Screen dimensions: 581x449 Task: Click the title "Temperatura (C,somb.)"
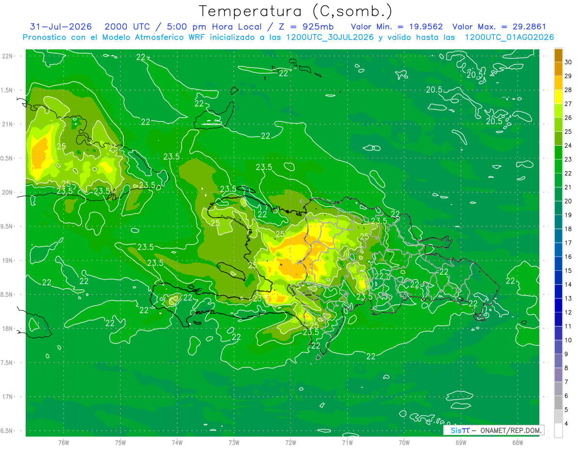(x=296, y=11)
